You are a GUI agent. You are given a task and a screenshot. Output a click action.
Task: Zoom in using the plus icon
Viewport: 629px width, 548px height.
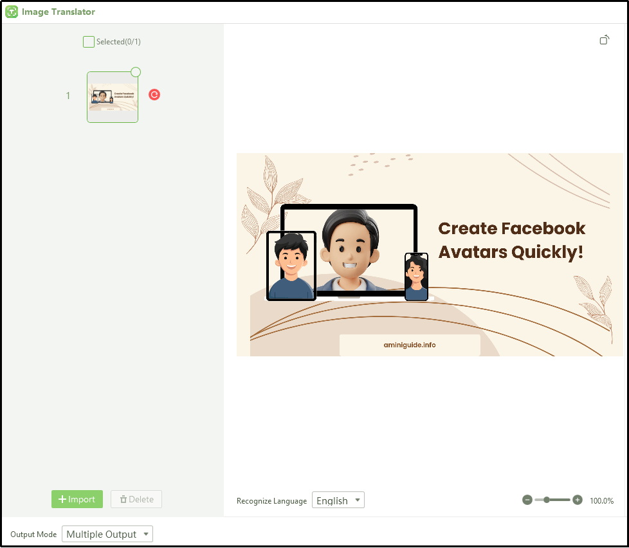pyautogui.click(x=577, y=499)
